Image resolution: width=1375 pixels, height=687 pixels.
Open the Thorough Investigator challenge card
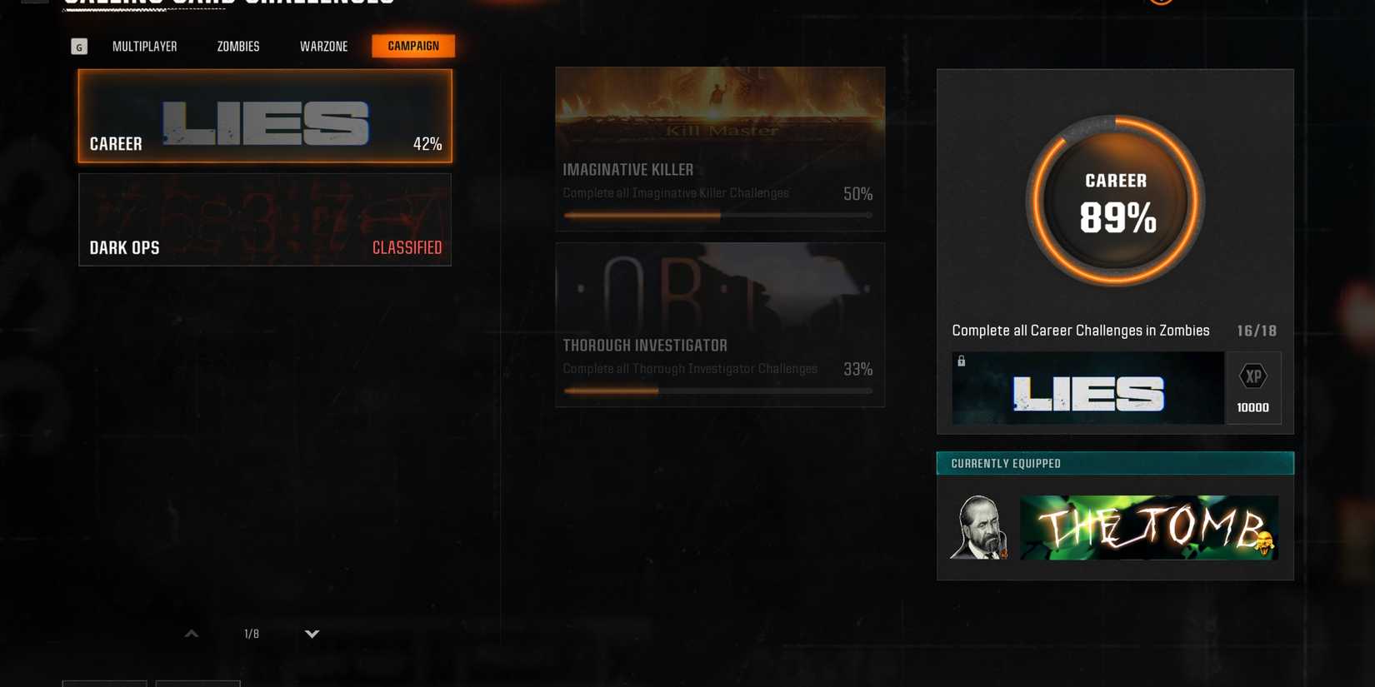(720, 325)
